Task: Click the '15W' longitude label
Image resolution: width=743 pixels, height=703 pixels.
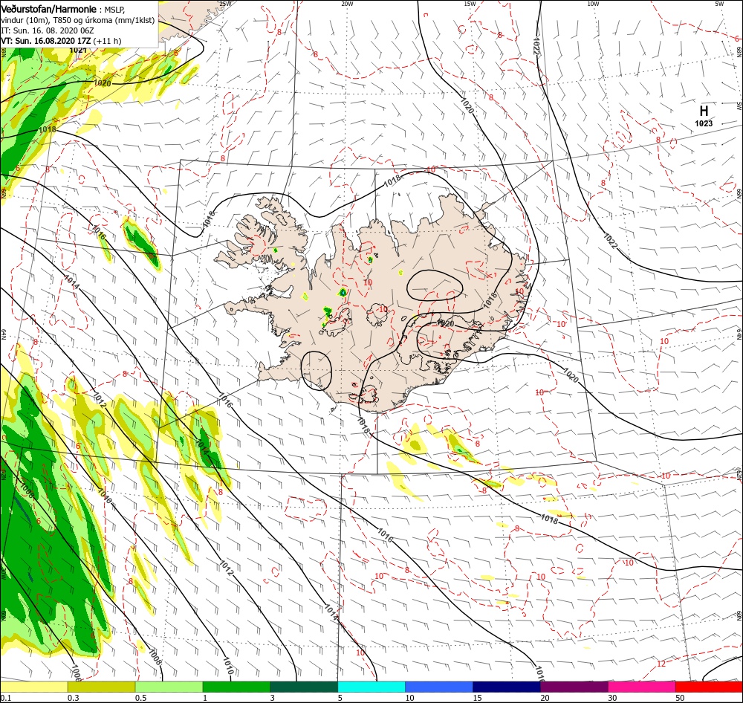Action: point(470,4)
